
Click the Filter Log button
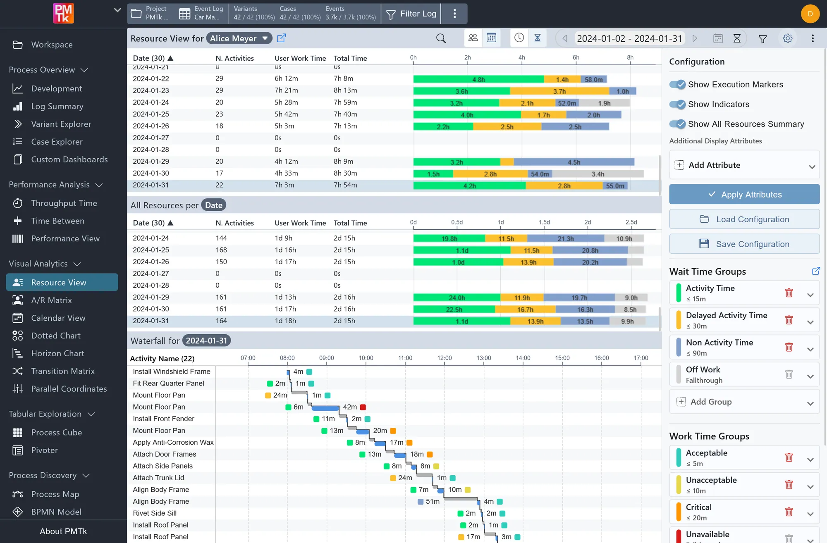click(x=411, y=14)
